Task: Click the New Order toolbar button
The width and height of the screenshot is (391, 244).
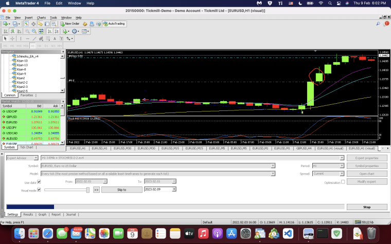Action: tap(70, 24)
